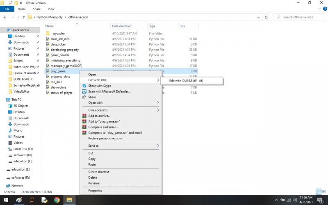Select Restore previous versions
This screenshot has width=328, height=205.
(121, 138)
